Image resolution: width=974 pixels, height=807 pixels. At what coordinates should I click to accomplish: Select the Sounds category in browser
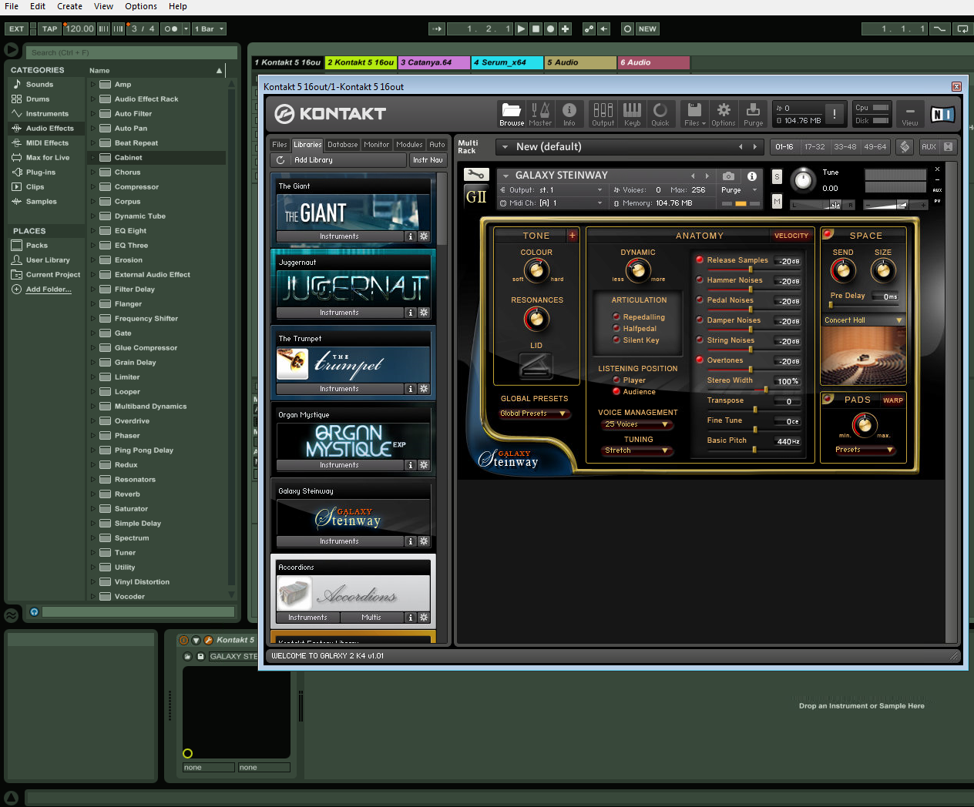pos(39,85)
